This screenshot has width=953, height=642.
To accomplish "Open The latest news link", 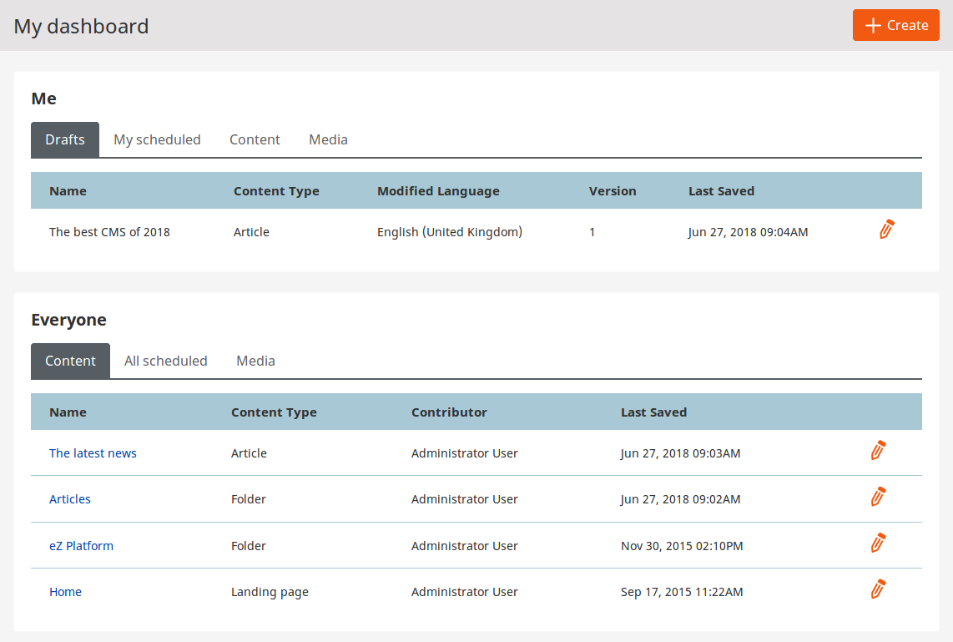I will coord(93,453).
